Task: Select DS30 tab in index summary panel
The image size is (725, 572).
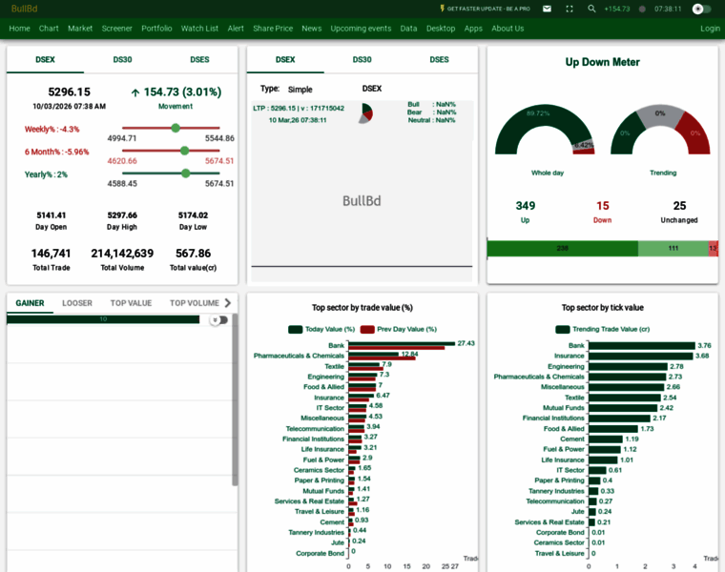Action: 122,60
